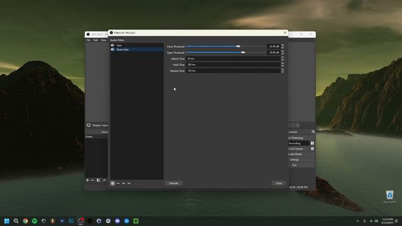Move the selected filter up
The image size is (402, 226).
tap(123, 183)
